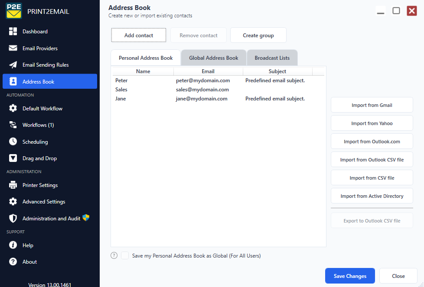Screen dimensions: 424x287
Task: Click the Remove contact button
Action: pyautogui.click(x=199, y=35)
